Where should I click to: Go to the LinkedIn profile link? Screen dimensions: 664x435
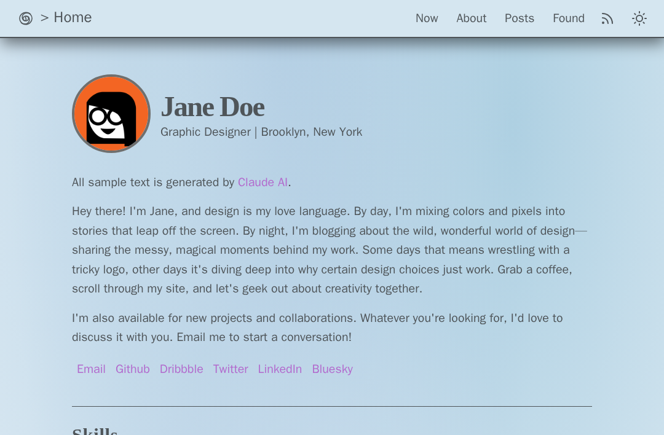(280, 369)
